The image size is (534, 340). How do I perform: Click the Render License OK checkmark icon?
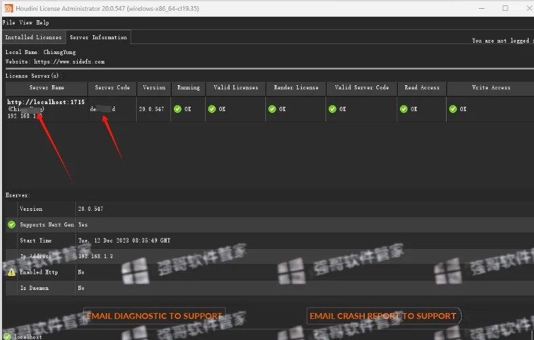pos(272,109)
